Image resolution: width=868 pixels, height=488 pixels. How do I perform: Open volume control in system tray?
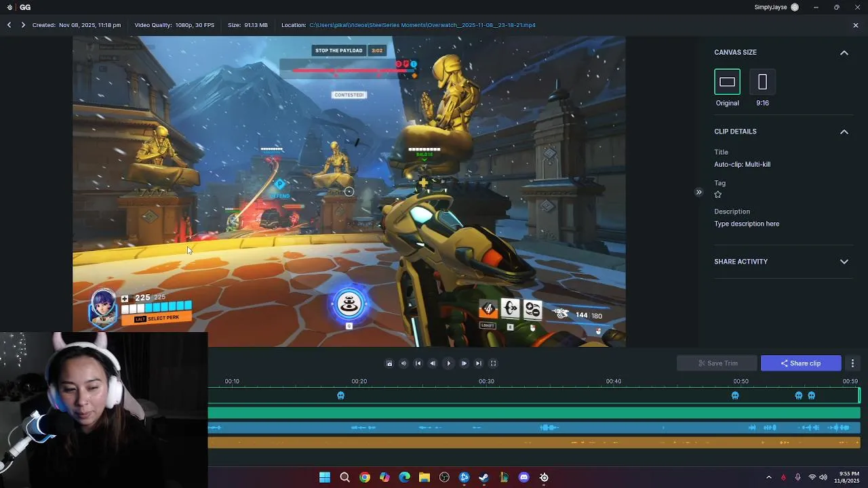pyautogui.click(x=823, y=477)
